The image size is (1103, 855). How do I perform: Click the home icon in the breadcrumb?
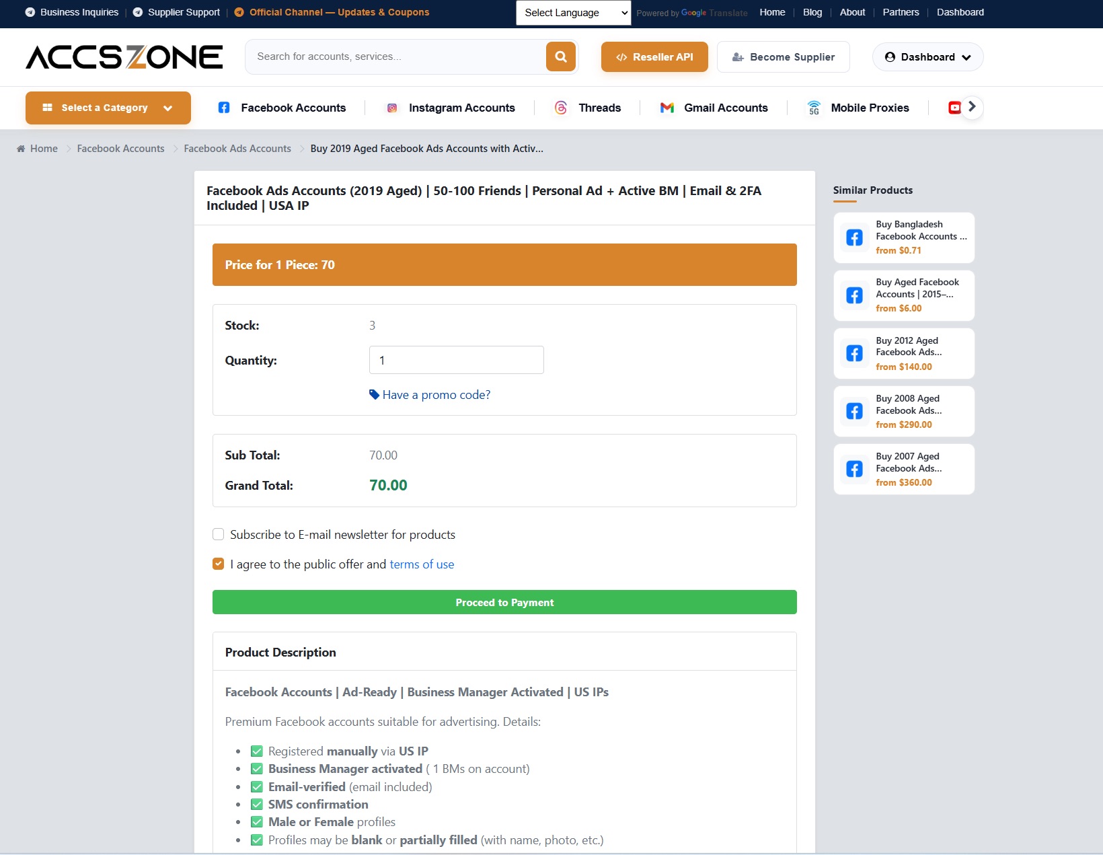click(x=21, y=149)
